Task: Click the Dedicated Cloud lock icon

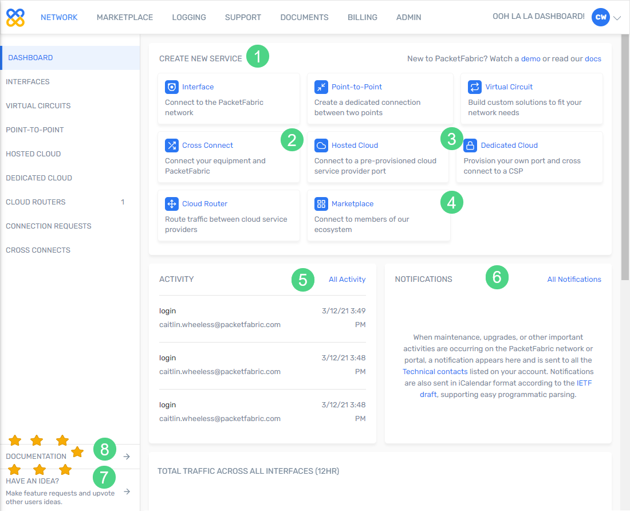Action: [470, 145]
